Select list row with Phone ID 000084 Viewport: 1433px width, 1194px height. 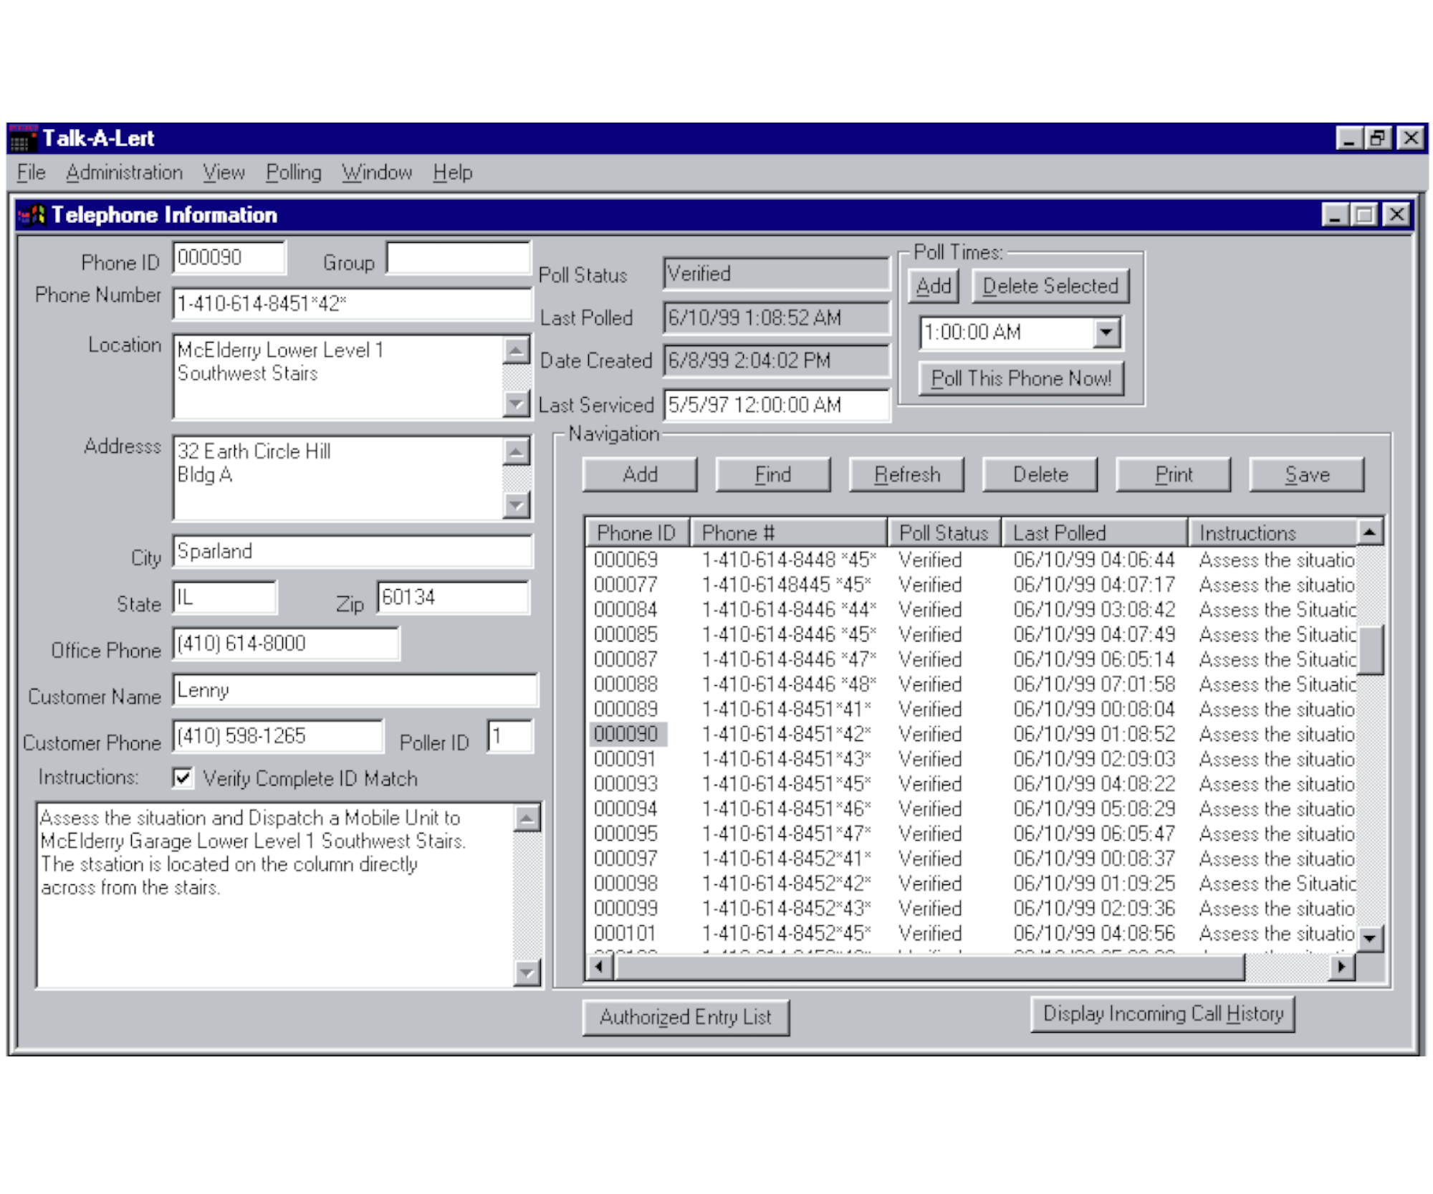[x=973, y=610]
